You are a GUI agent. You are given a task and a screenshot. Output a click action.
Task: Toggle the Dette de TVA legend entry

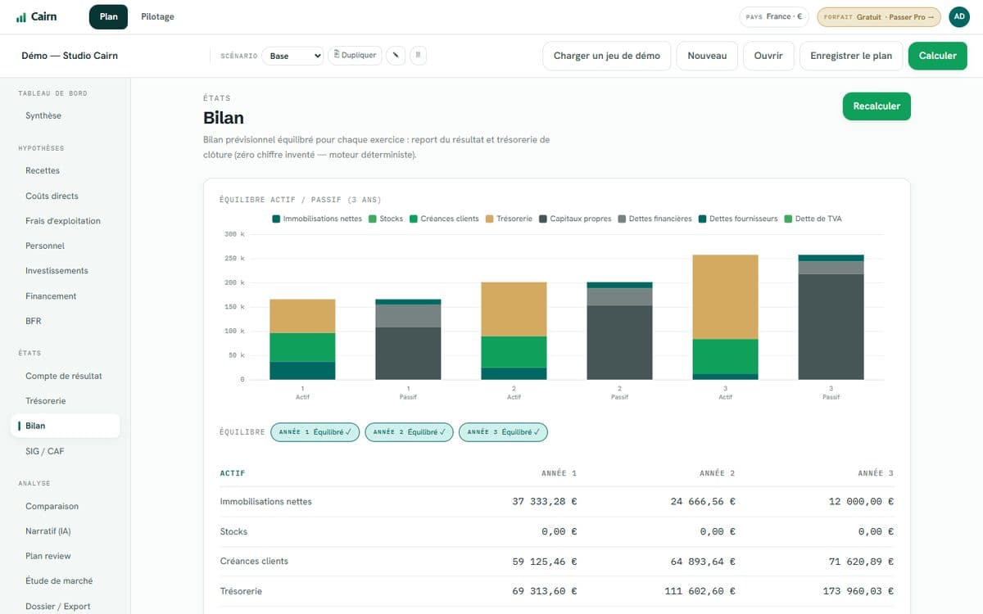813,219
